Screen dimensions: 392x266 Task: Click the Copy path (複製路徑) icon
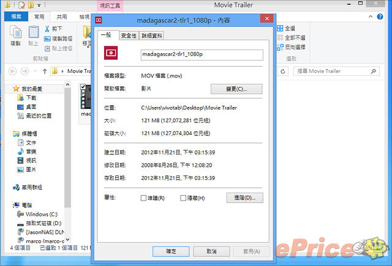tap(47, 39)
